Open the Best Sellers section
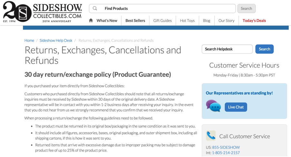Viewport: 291px width, 157px height. pos(135,21)
